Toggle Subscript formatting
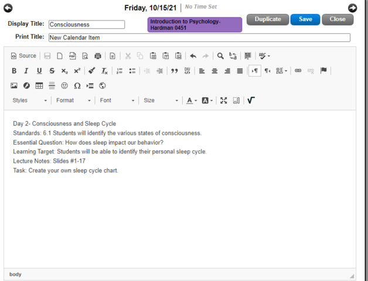 pos(64,71)
